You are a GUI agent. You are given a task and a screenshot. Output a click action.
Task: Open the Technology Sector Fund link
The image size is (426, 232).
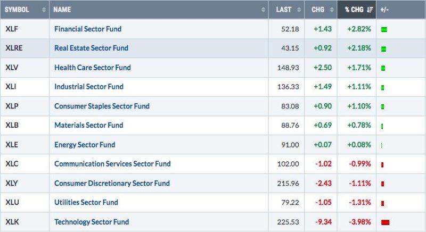point(91,222)
